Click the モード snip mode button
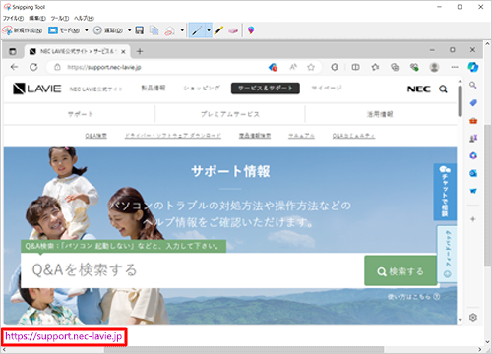The image size is (492, 354). (64, 30)
